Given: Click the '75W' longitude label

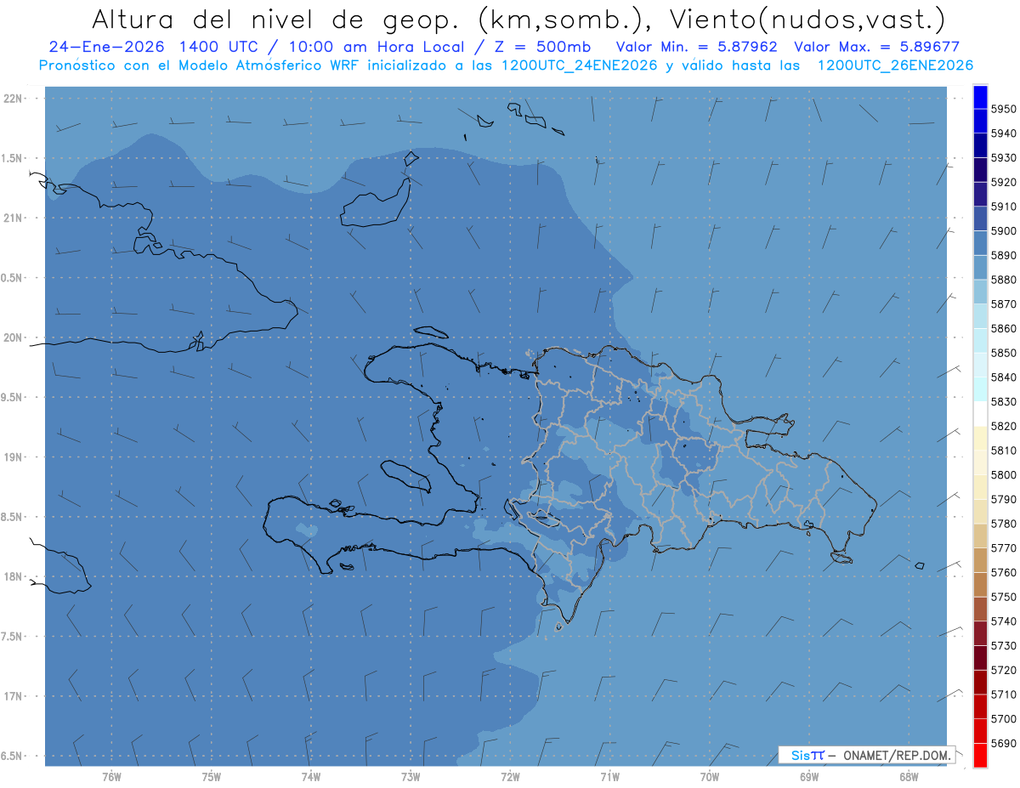Looking at the screenshot, I should [212, 776].
